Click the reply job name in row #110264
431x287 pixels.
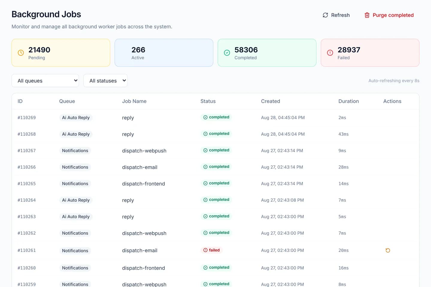pos(128,200)
